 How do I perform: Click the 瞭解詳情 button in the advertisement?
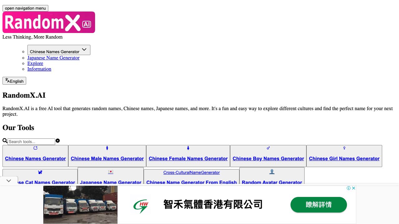click(x=319, y=205)
